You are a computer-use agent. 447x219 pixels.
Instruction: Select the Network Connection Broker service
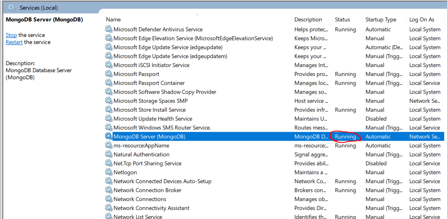click(x=147, y=190)
